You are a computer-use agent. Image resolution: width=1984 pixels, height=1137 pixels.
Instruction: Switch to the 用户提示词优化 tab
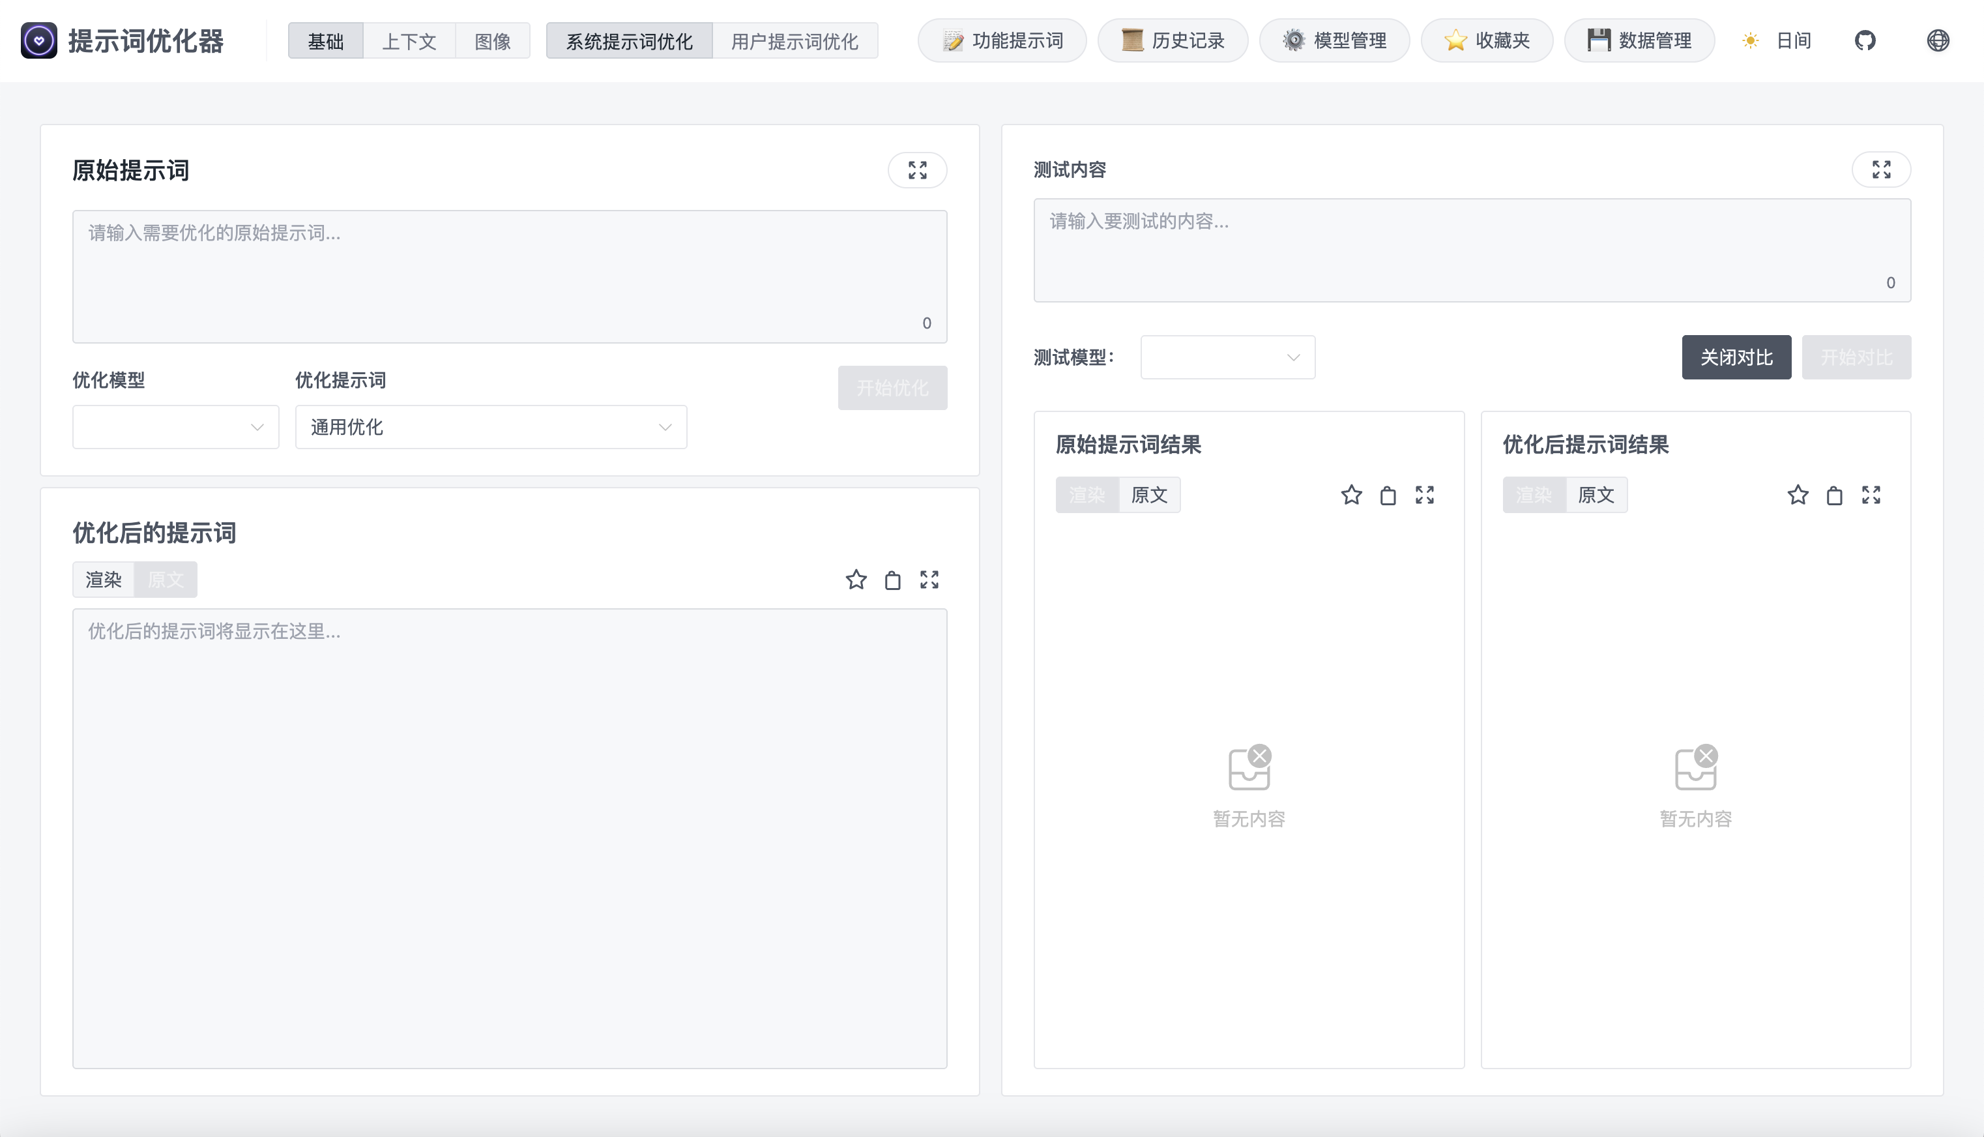coord(795,41)
